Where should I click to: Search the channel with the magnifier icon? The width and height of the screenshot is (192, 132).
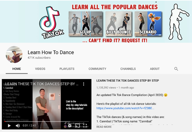(x=176, y=69)
